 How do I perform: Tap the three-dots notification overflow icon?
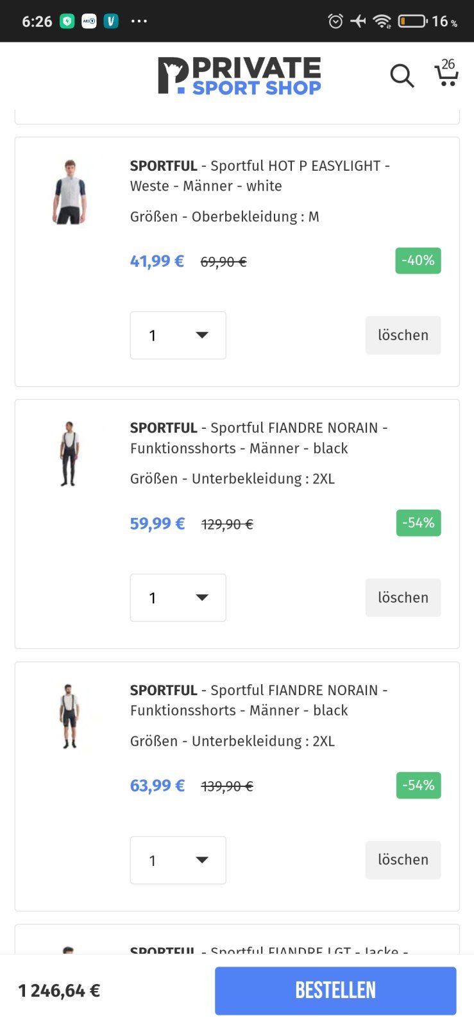(139, 21)
